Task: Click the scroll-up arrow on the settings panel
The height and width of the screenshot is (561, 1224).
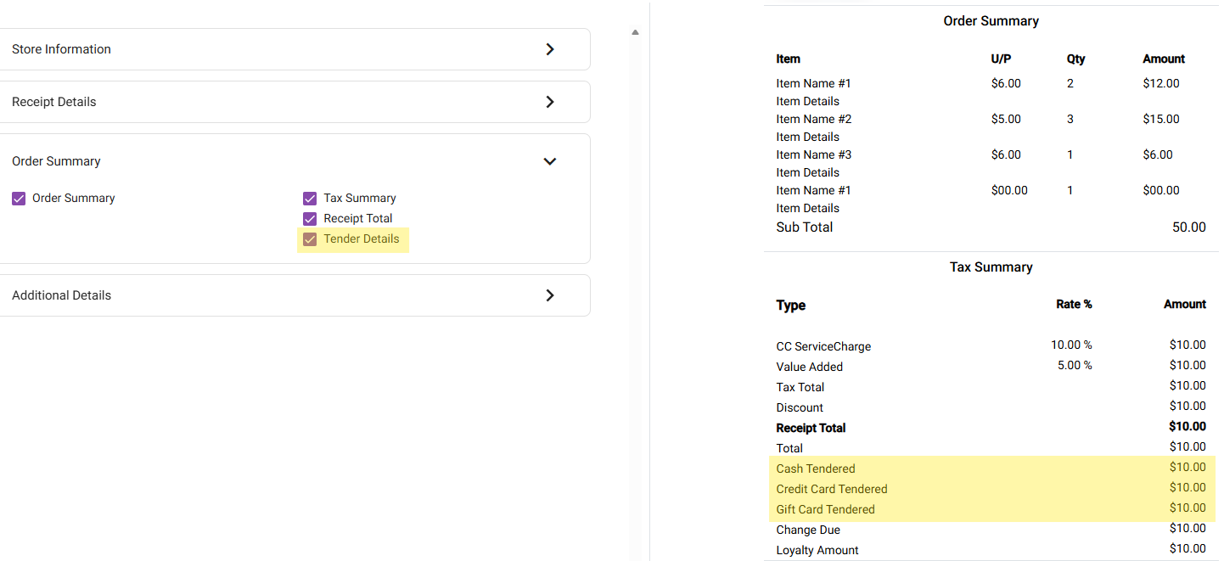Action: 635,32
